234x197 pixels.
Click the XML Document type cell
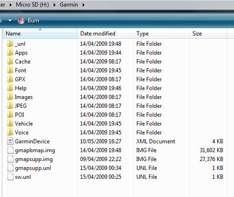pyautogui.click(x=156, y=141)
